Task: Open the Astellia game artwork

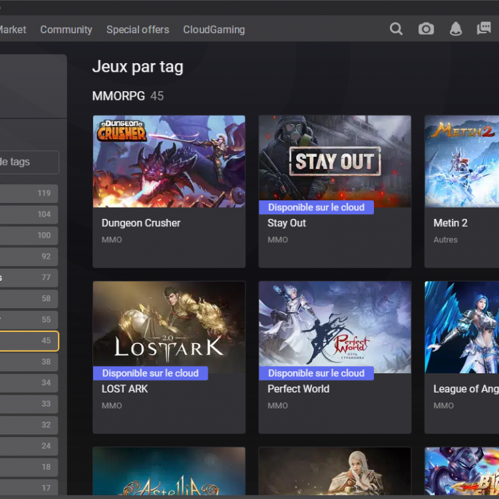Action: point(169,471)
